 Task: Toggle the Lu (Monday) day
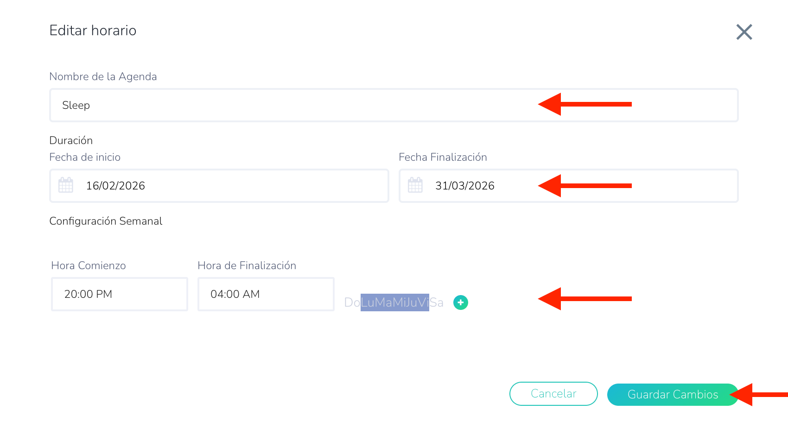pos(368,302)
